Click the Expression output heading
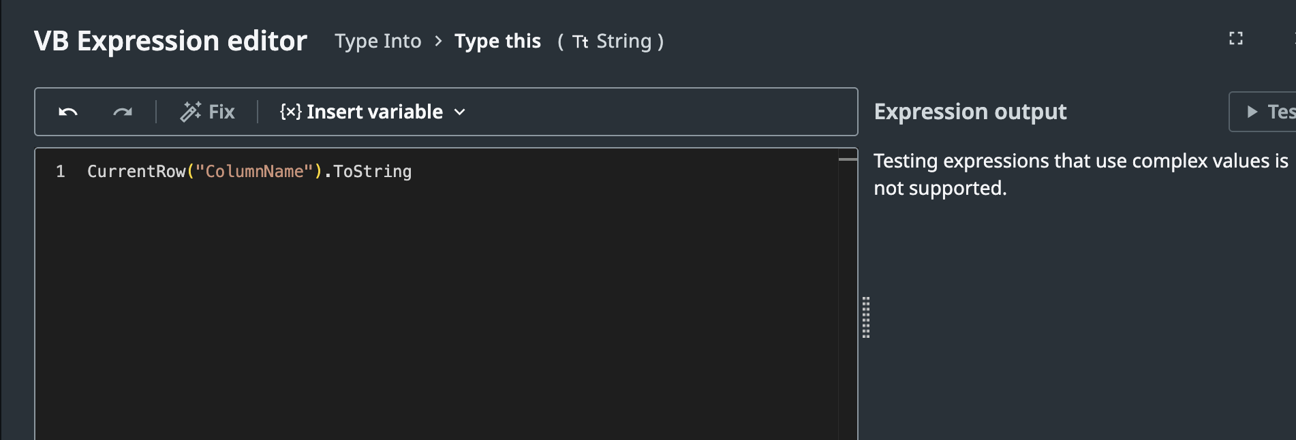 point(970,112)
